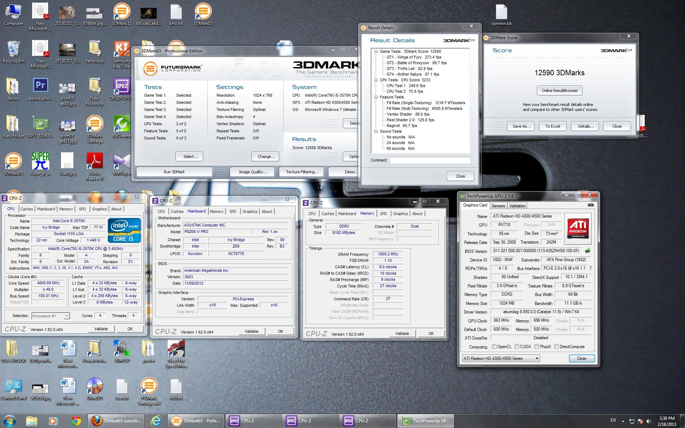The image size is (685, 428).
Task: Launch the 3DMark Vantage shortcut
Action: coord(95,129)
